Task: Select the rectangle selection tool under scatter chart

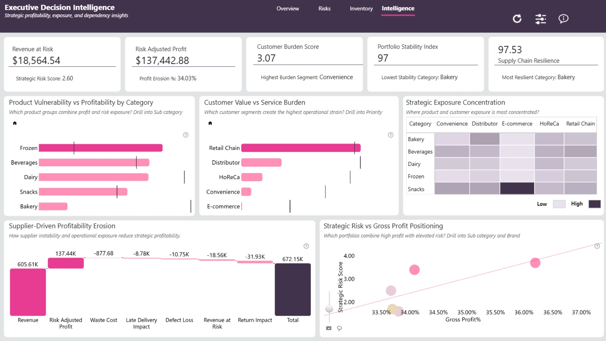Action: [329, 328]
